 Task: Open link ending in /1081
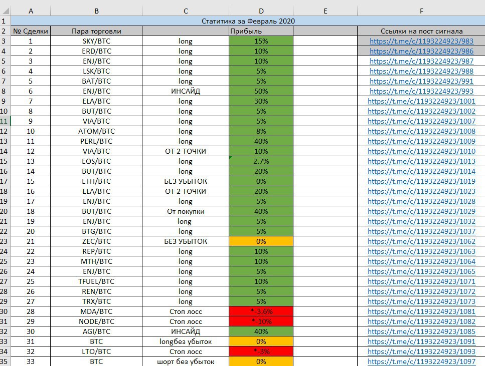(x=421, y=311)
